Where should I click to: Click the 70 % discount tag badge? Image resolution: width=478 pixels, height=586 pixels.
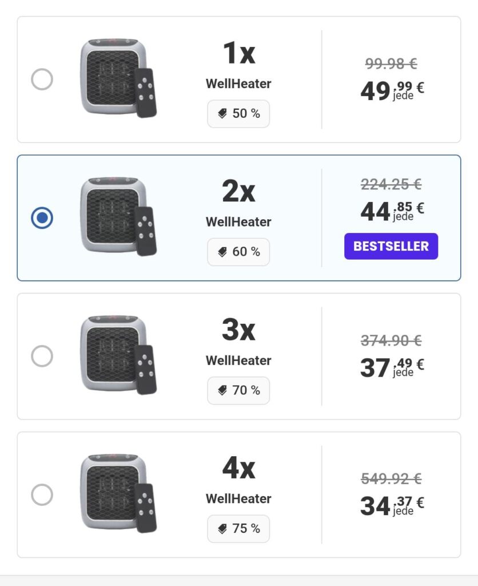coord(238,390)
